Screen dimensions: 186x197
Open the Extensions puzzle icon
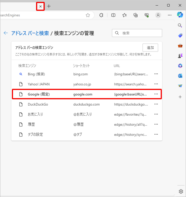(101, 15)
